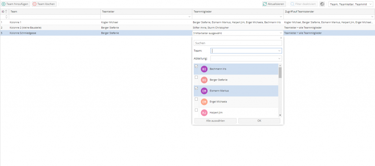Viewport: 375px width, 166px height.
Task: Confirm selection with the OK button
Action: 259,121
